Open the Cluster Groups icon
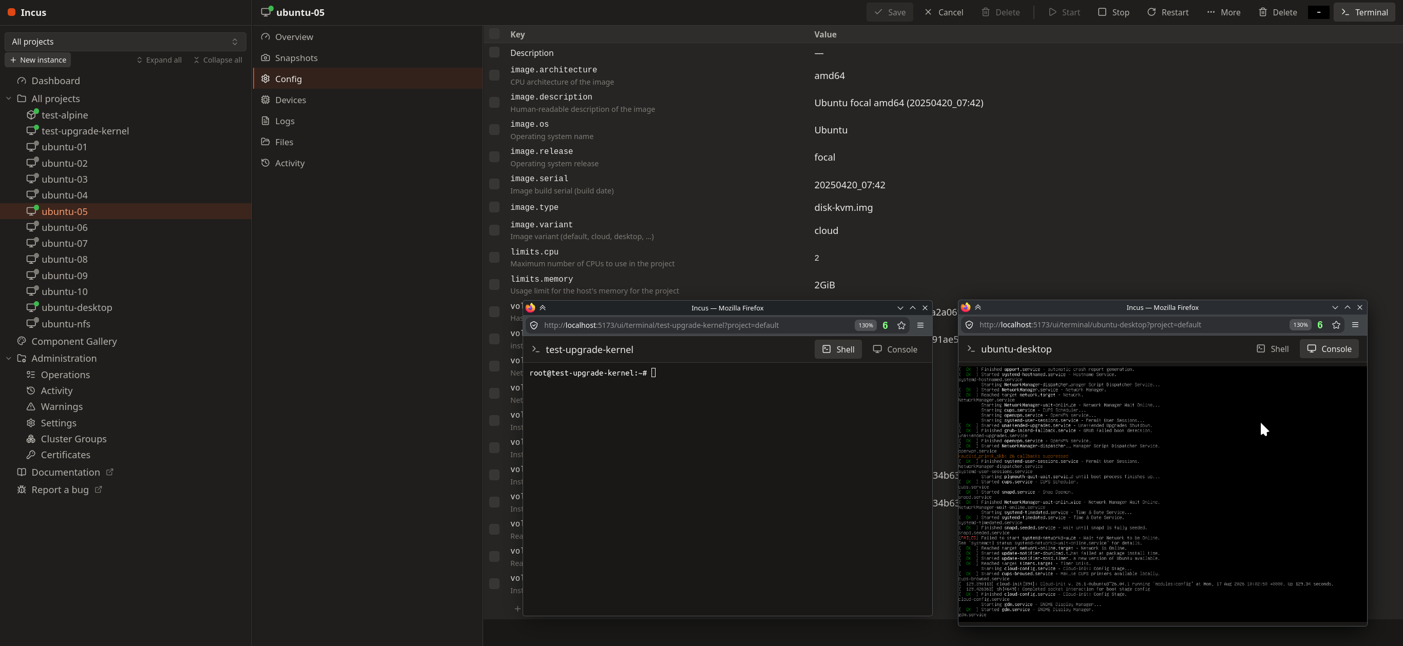 coord(31,439)
